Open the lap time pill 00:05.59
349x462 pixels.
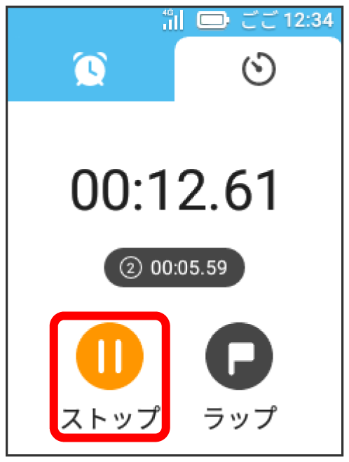click(x=174, y=268)
